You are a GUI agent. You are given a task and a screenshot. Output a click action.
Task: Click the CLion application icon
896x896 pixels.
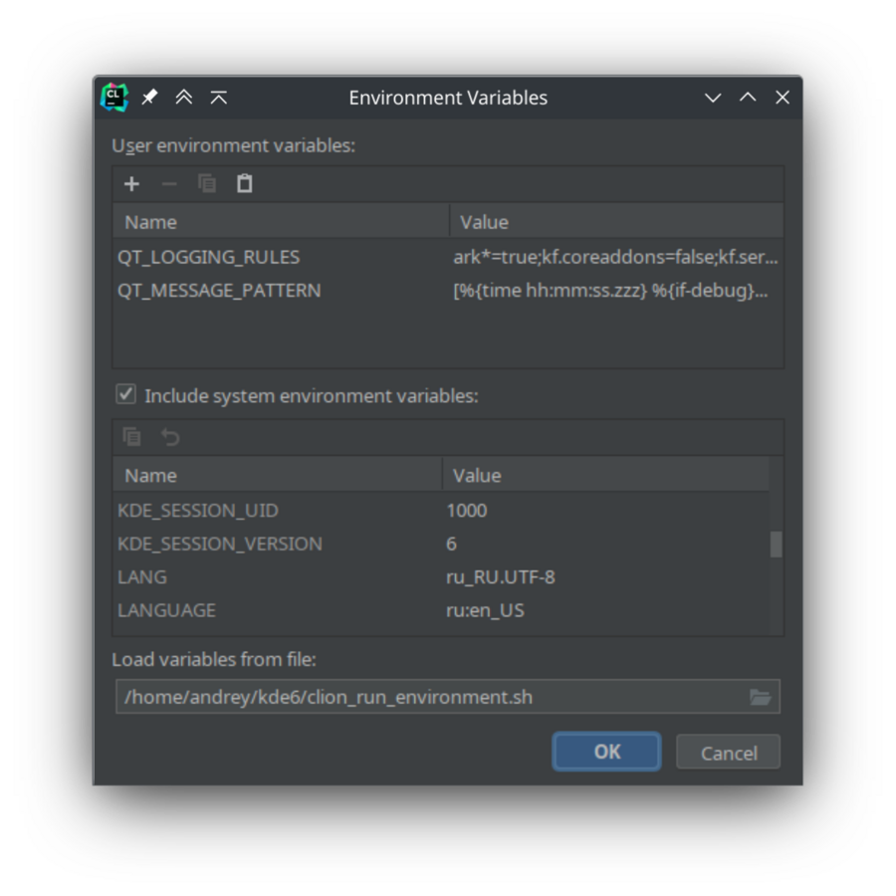click(114, 98)
